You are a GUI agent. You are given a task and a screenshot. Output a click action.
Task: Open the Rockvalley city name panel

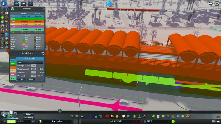(57, 121)
